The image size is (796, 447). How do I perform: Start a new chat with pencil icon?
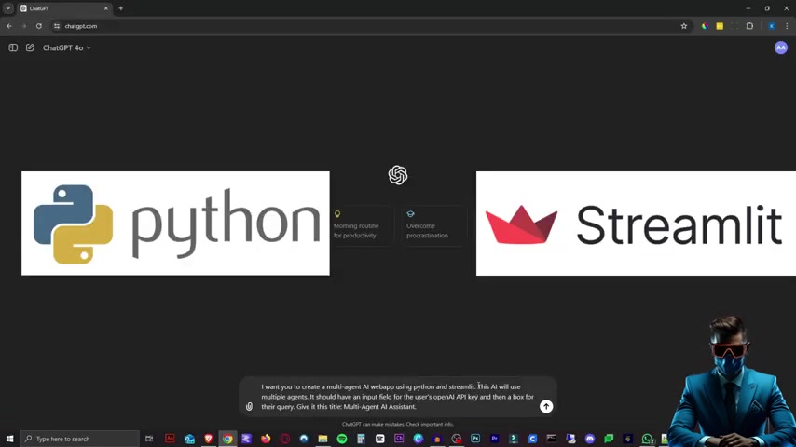pyautogui.click(x=30, y=47)
